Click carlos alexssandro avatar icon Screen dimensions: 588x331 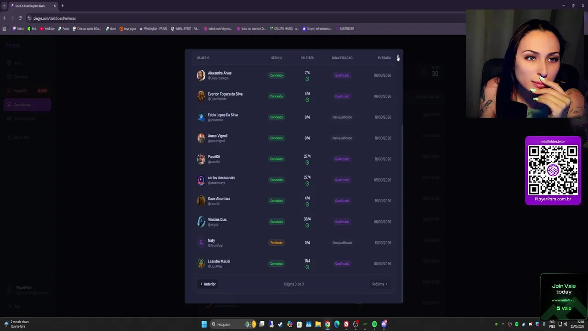pyautogui.click(x=201, y=180)
